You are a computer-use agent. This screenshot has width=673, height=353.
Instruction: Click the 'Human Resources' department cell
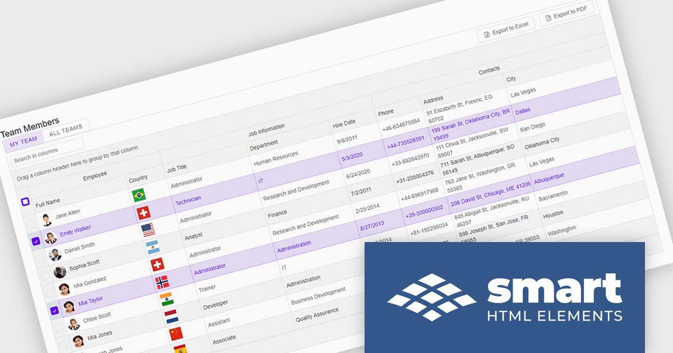[x=276, y=159]
